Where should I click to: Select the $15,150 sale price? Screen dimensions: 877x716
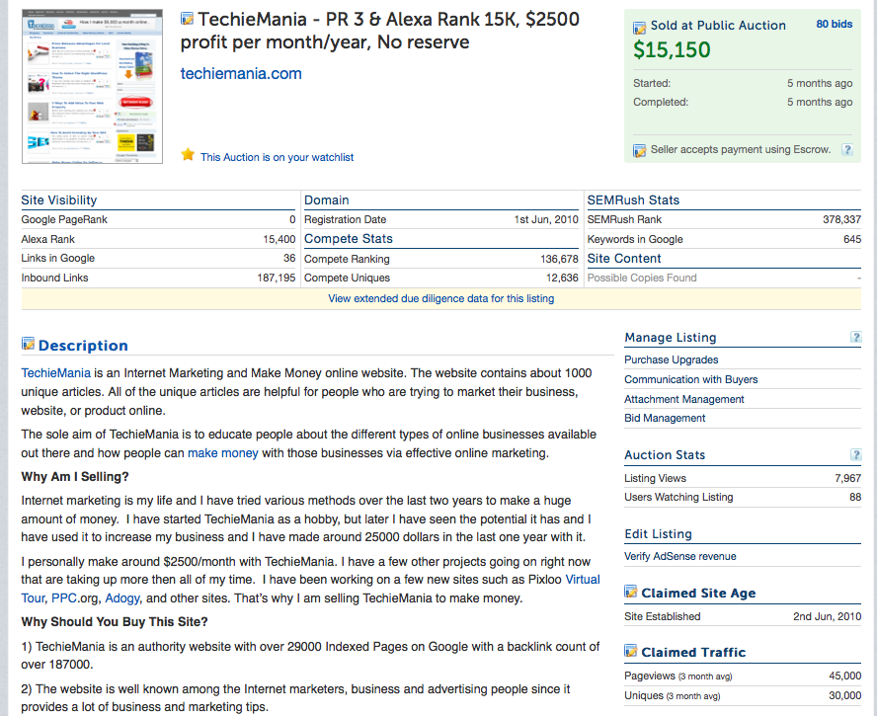coord(672,50)
